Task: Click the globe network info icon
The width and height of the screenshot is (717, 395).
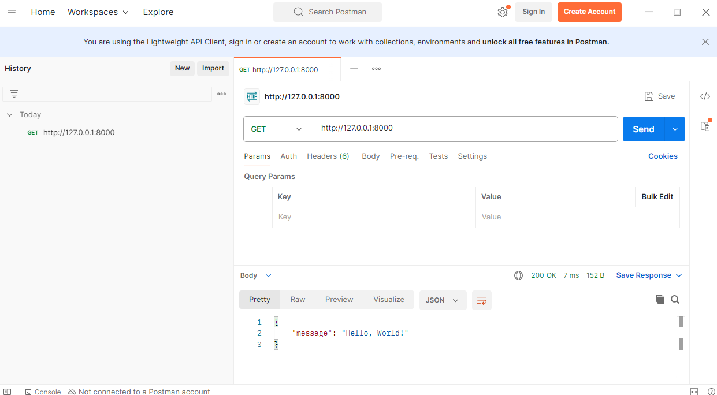Action: [x=518, y=275]
